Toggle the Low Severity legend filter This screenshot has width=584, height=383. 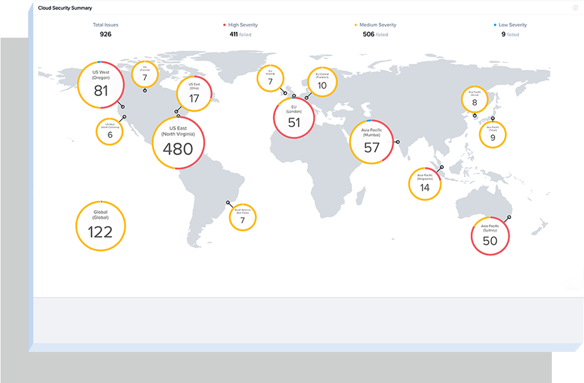[x=511, y=24]
